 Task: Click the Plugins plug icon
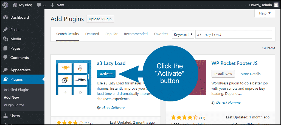coord(5,79)
